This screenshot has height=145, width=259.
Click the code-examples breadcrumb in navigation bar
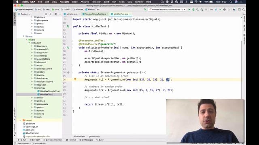[23, 10]
